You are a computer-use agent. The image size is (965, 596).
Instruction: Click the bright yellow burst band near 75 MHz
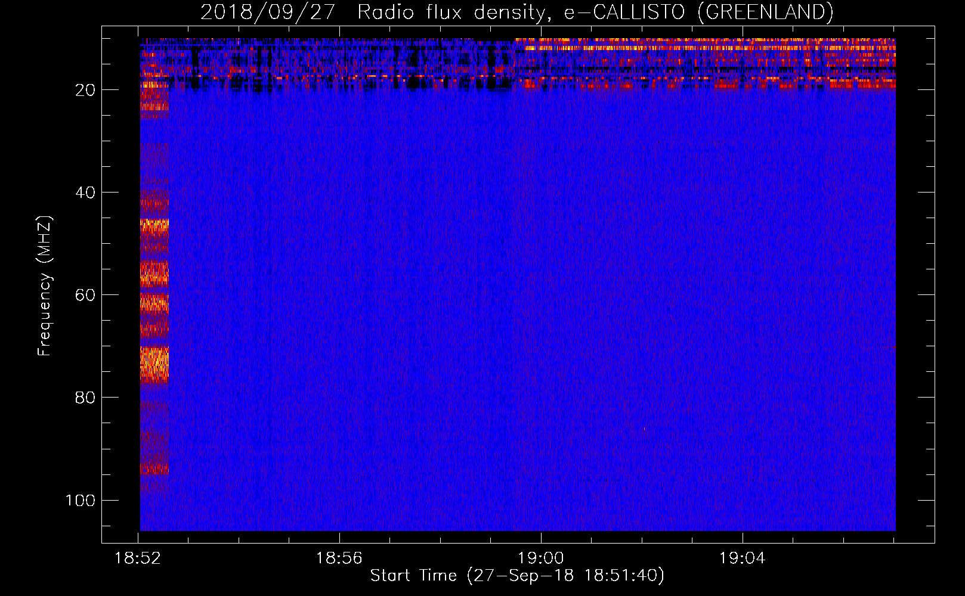pyautogui.click(x=154, y=364)
